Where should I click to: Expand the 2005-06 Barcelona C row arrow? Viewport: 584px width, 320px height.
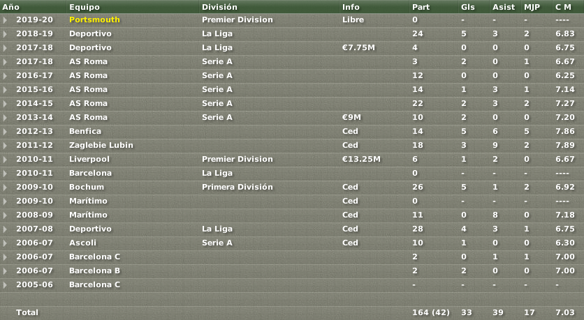(x=5, y=285)
